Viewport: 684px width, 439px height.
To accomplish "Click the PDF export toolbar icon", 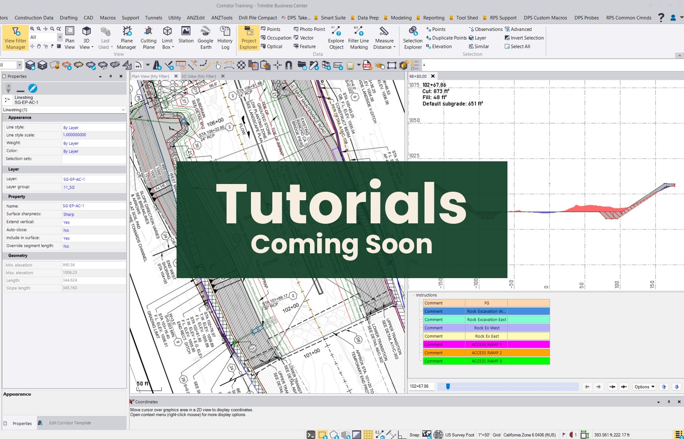I will (x=367, y=65).
